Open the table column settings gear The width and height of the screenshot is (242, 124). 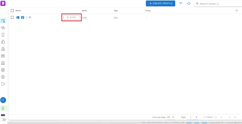(237, 10)
